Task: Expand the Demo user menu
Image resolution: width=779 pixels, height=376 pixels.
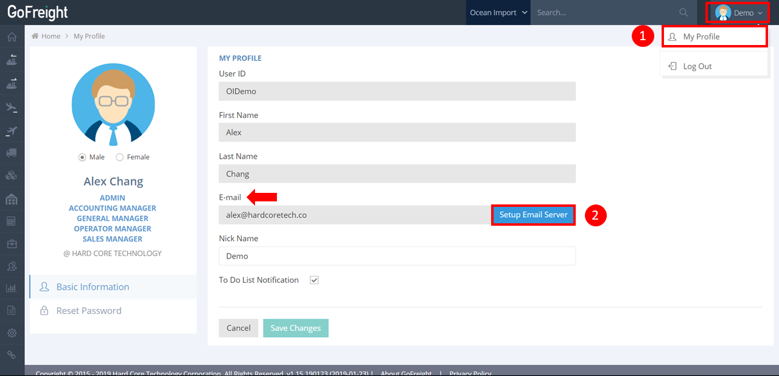Action: pos(739,13)
